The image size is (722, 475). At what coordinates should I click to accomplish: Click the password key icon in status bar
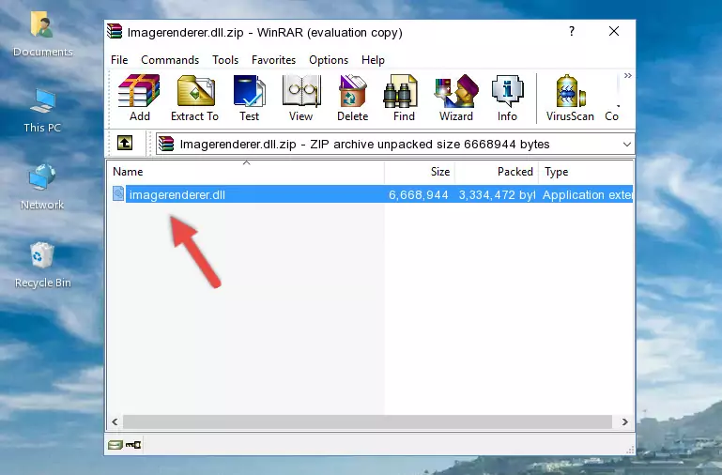133,445
